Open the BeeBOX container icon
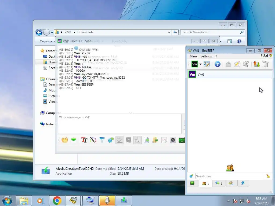Screen dimensions: 275x206 pyautogui.click(x=266, y=64)
